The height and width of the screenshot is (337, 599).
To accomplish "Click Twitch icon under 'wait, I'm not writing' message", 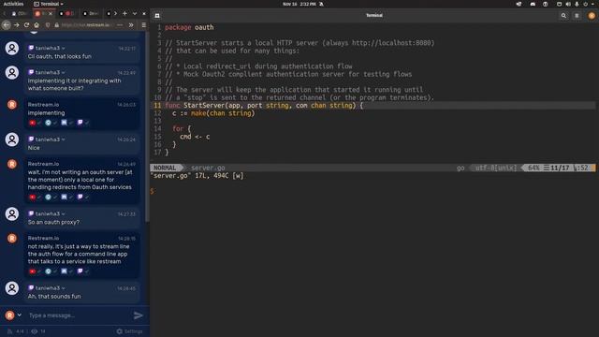I will click(x=80, y=197).
